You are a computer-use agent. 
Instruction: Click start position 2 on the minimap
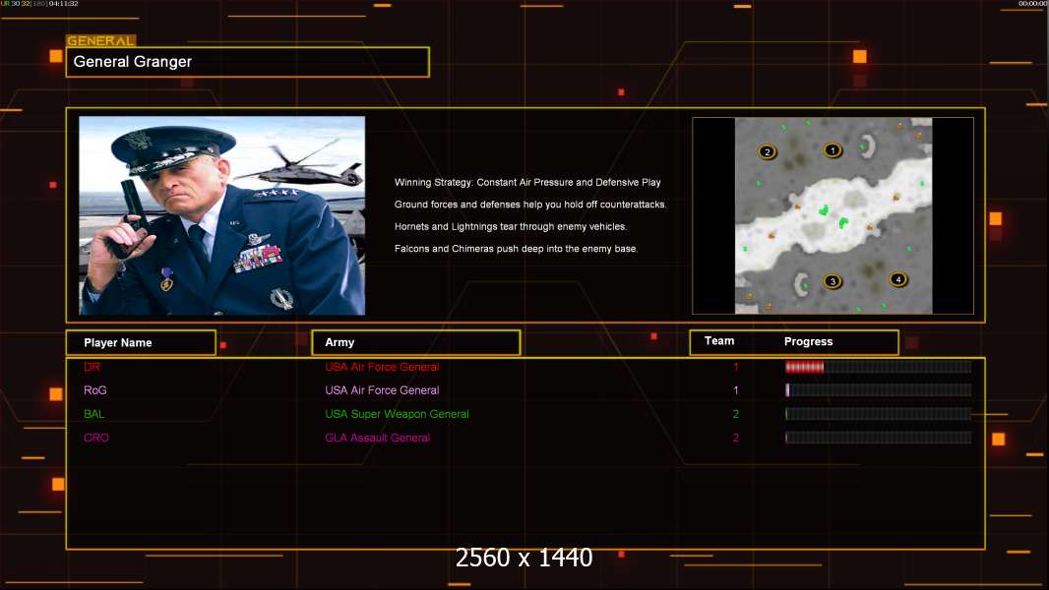(768, 151)
